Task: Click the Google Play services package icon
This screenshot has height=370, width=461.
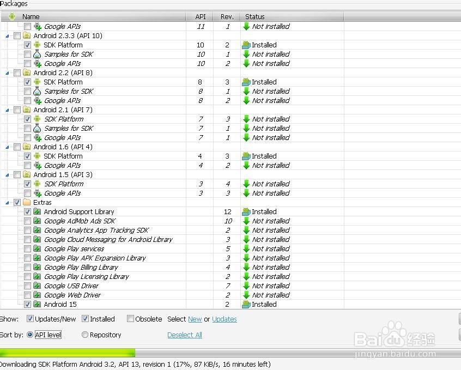Action: point(37,248)
